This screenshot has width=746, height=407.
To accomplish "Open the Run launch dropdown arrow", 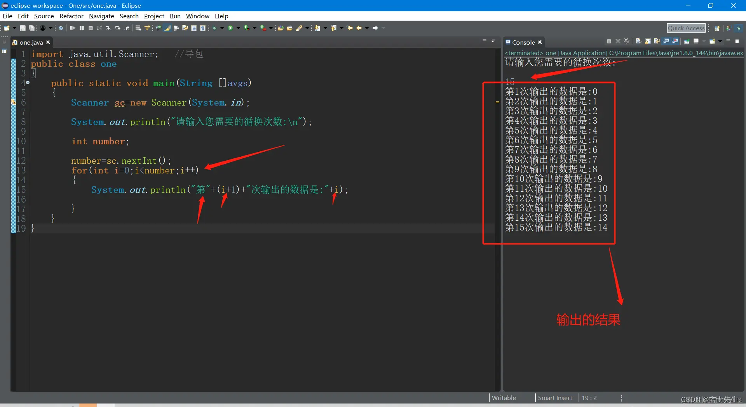I will pyautogui.click(x=238, y=28).
